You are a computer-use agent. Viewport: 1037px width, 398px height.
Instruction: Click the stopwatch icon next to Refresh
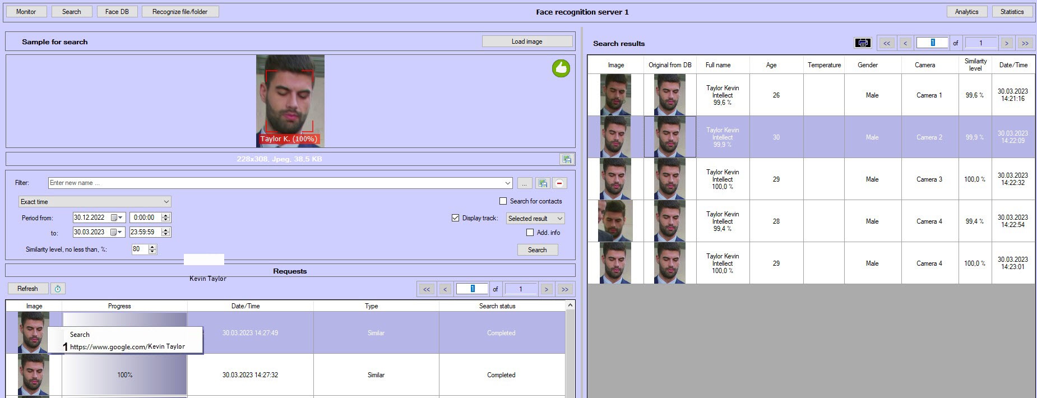click(x=58, y=289)
